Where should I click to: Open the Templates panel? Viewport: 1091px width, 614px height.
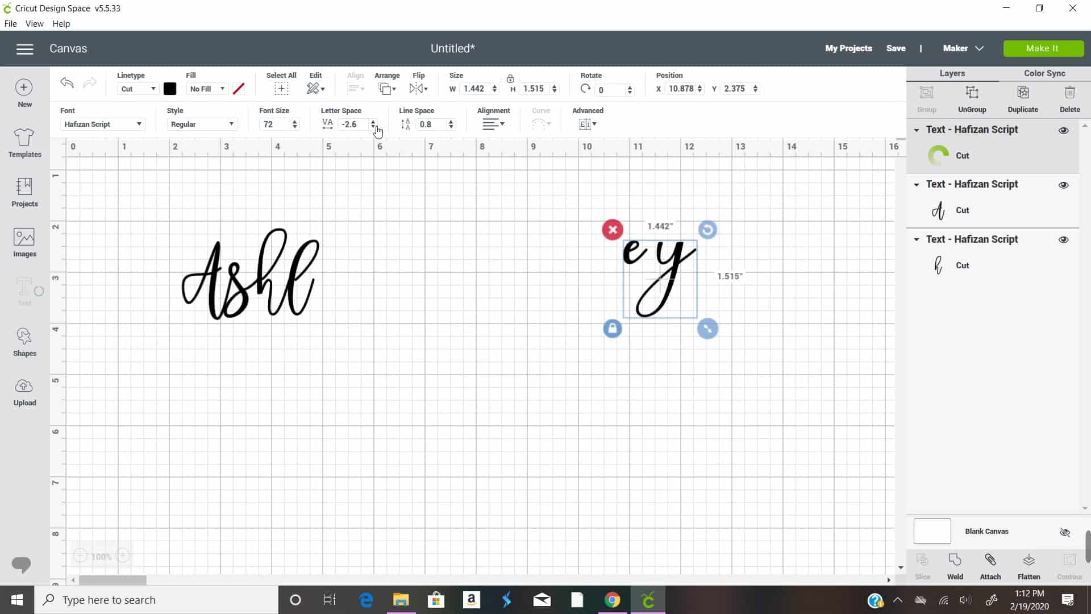coord(24,143)
